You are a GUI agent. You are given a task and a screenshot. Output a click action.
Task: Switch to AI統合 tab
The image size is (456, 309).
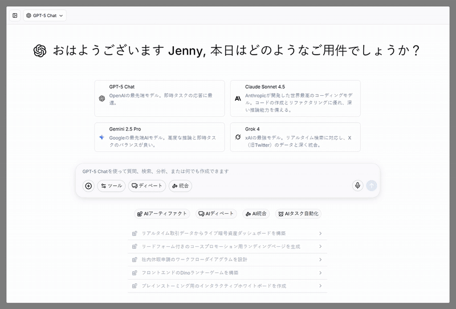[x=256, y=214]
